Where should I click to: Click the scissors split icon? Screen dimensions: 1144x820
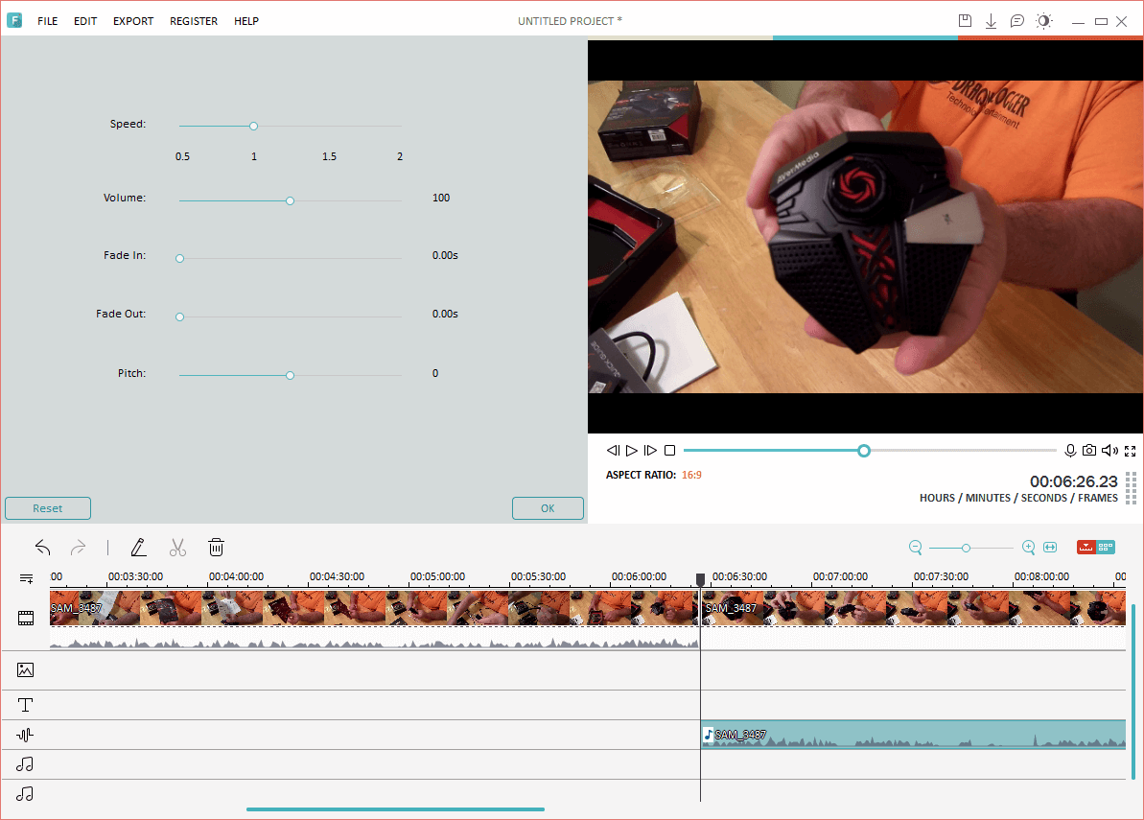click(x=177, y=548)
